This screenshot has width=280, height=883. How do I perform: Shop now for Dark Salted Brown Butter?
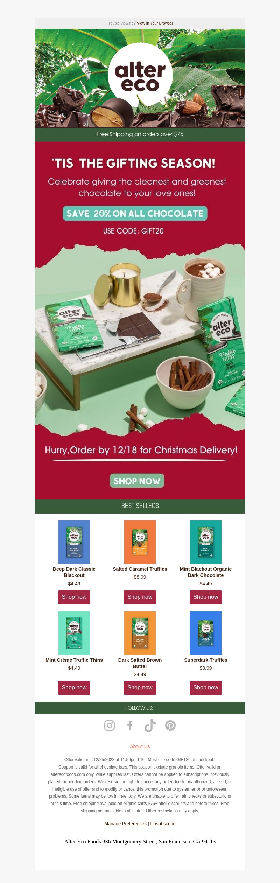click(x=140, y=688)
